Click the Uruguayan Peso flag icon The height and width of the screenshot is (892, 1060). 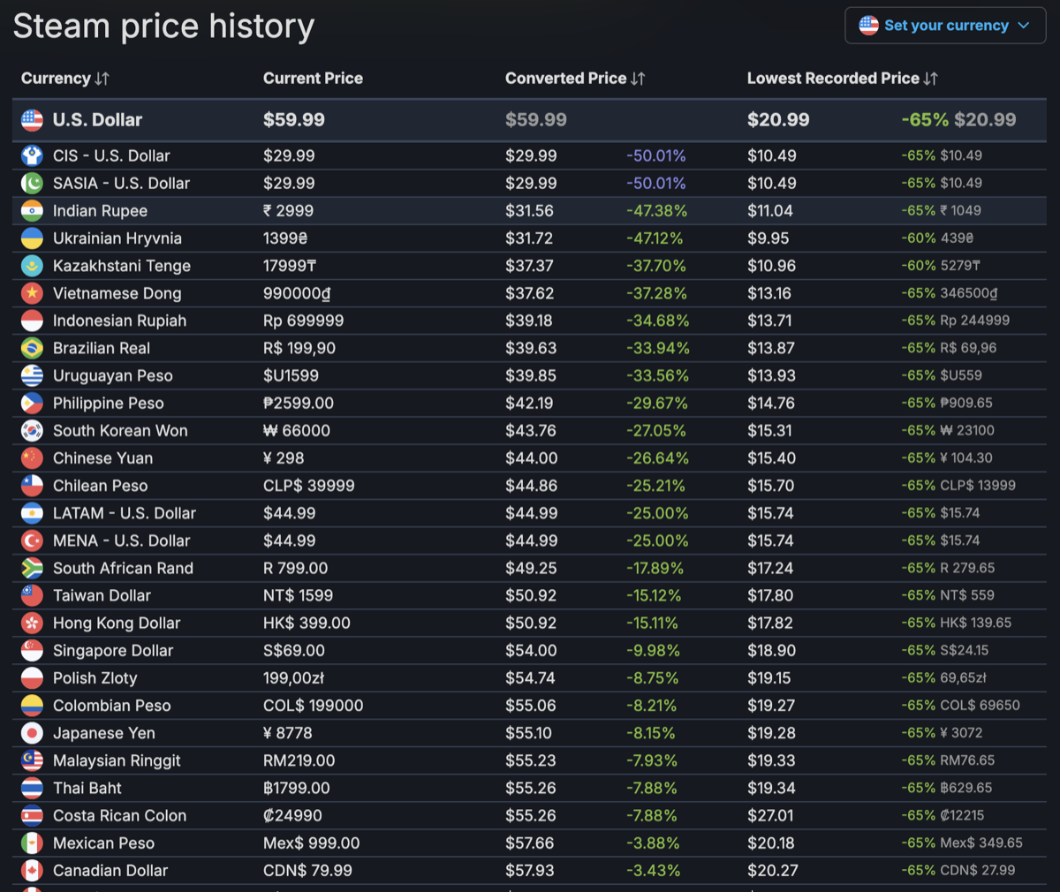[32, 375]
